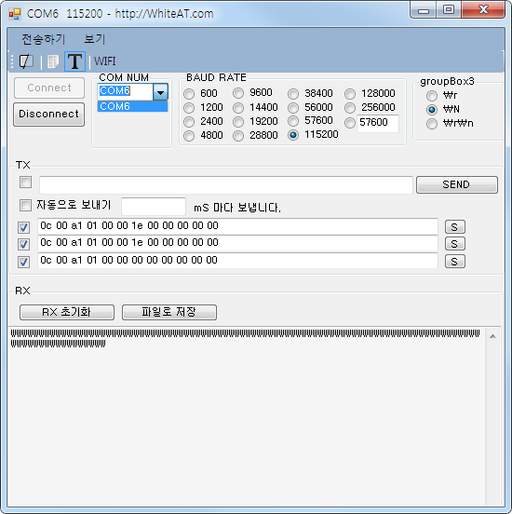Click the app icon in title bar
The image size is (512, 514).
[x=15, y=14]
